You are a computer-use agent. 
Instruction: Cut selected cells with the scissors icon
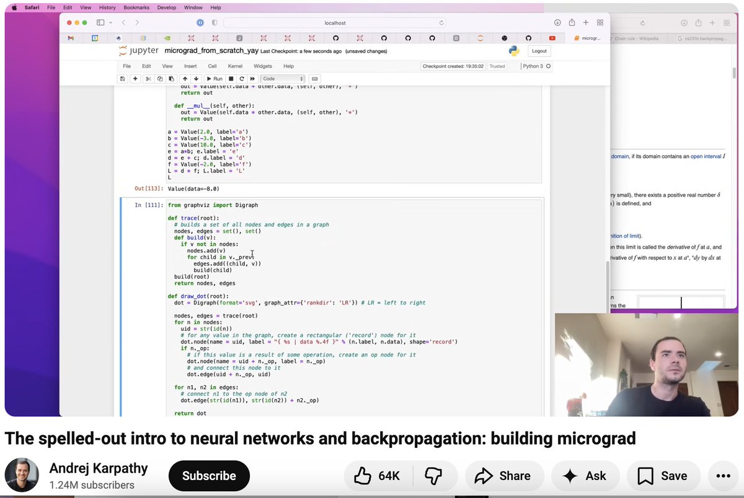(148, 79)
